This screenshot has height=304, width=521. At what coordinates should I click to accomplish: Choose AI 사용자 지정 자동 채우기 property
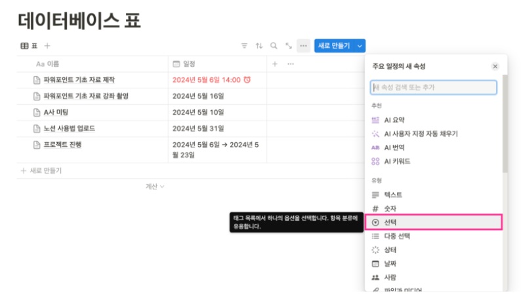click(434, 134)
